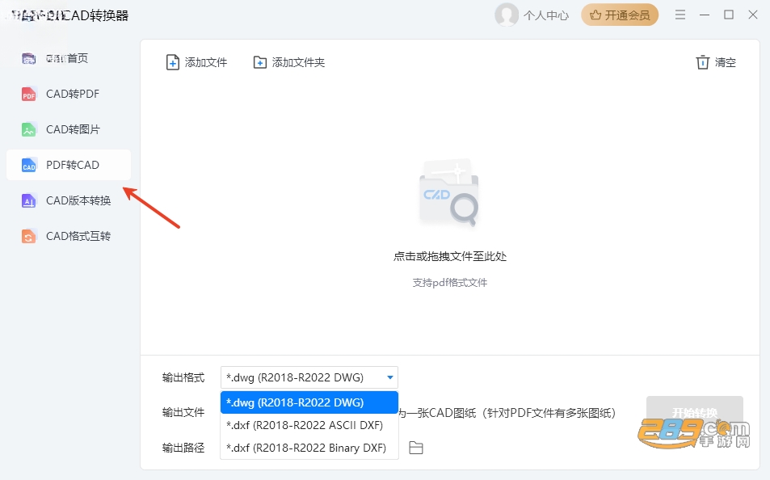Click the 添加文件 button
770x480 pixels.
point(196,62)
